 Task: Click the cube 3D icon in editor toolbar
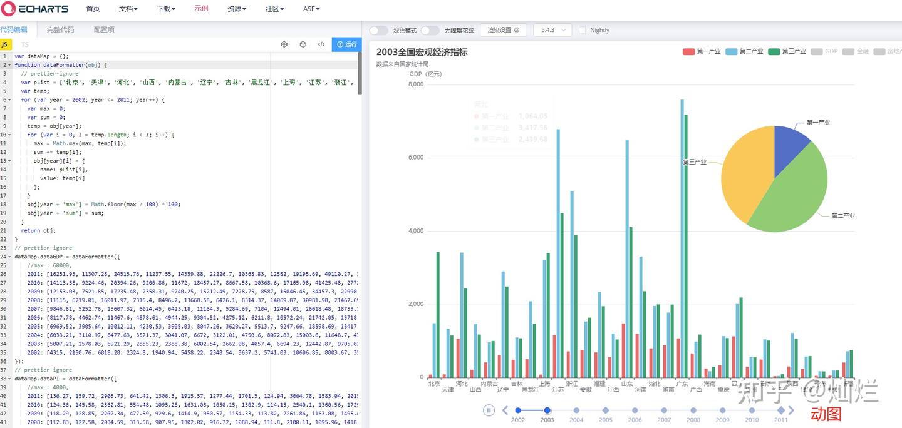(303, 44)
